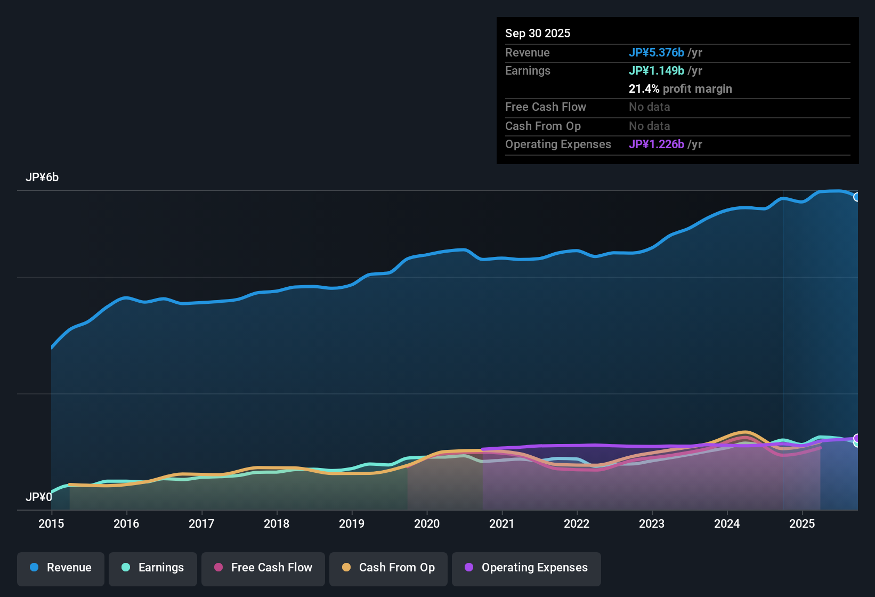Screen dimensions: 875x597
Task: Click the teal Earnings legend dot
Action: [x=126, y=568]
